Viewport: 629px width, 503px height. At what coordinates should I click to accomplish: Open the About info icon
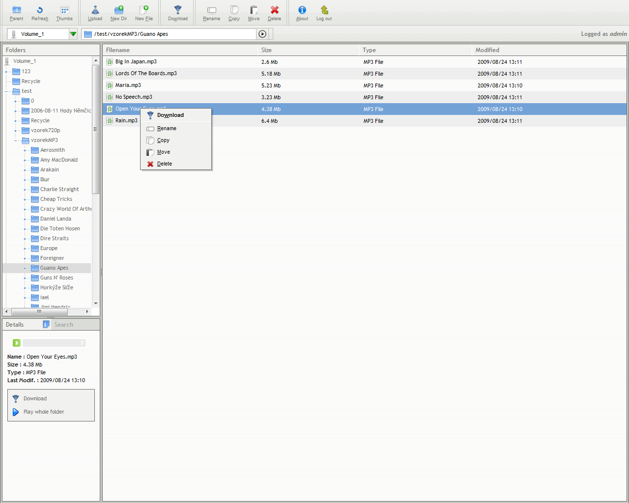pos(302,10)
